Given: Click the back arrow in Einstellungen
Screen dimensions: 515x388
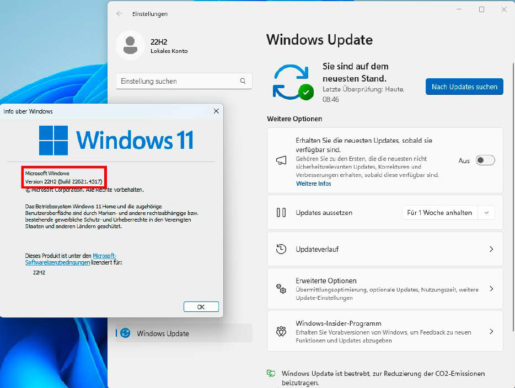Looking at the screenshot, I should 119,13.
